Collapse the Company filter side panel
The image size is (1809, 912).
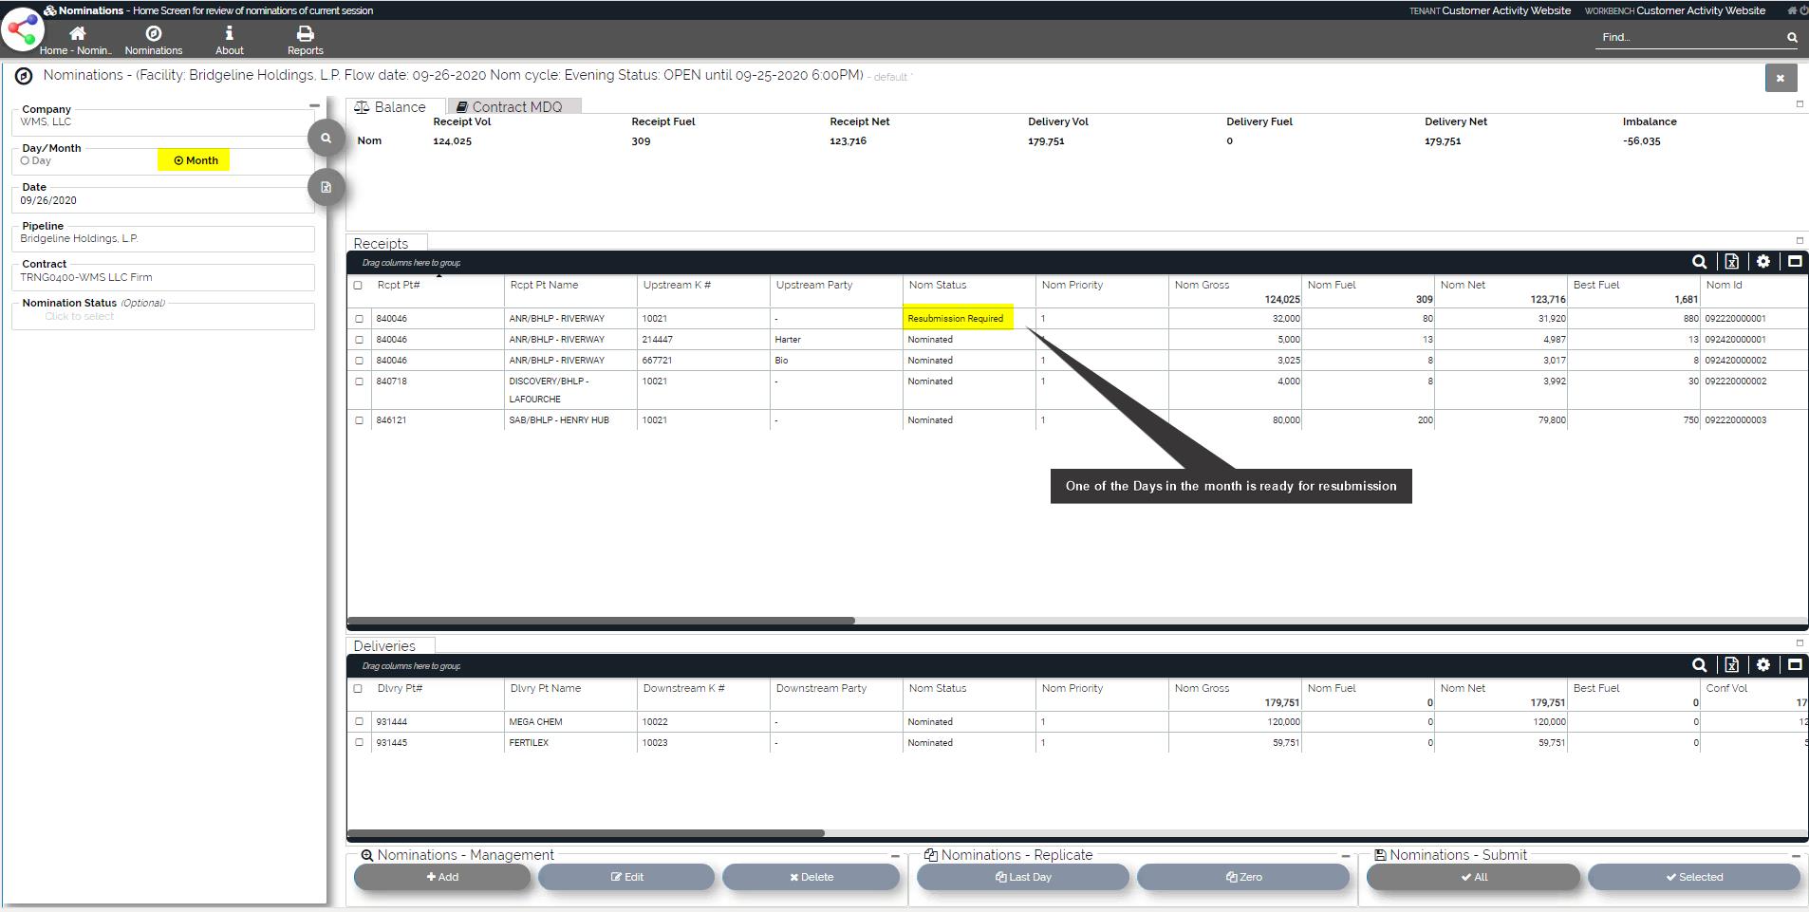point(314,106)
